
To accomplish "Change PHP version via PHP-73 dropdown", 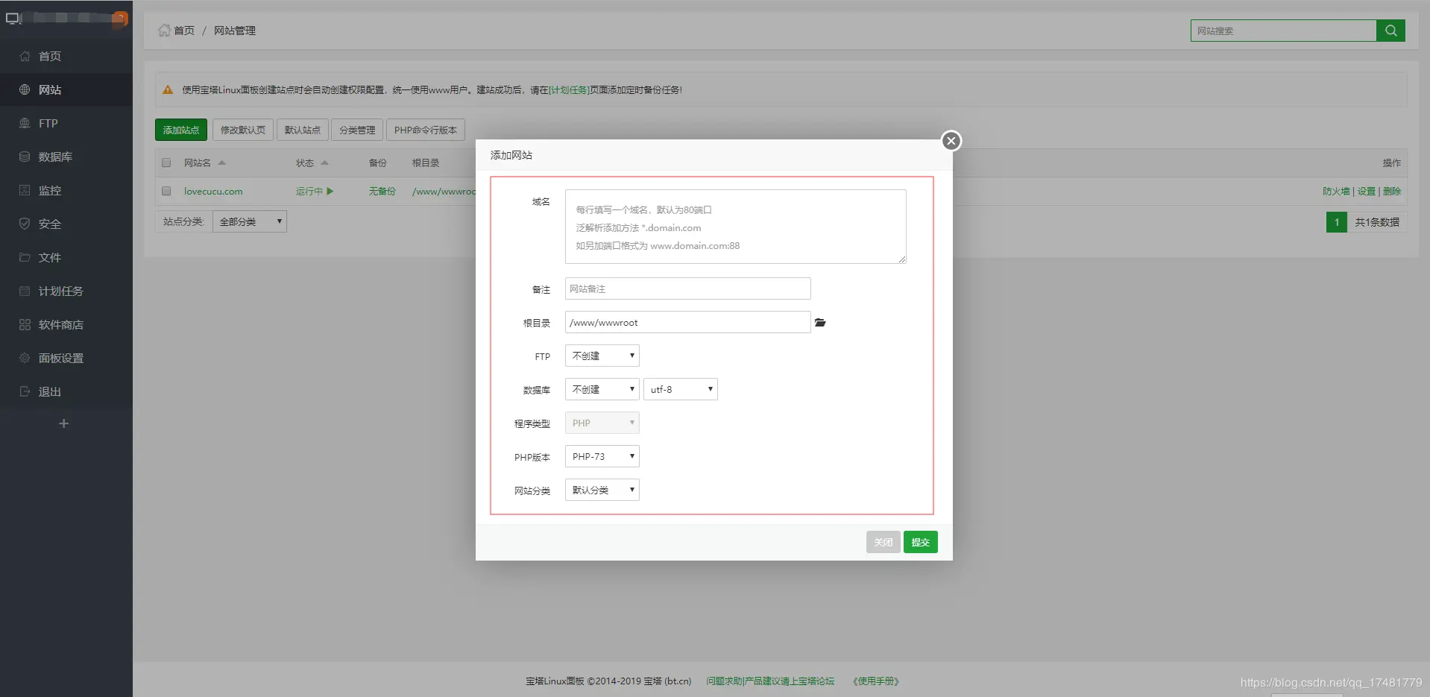I will [601, 455].
